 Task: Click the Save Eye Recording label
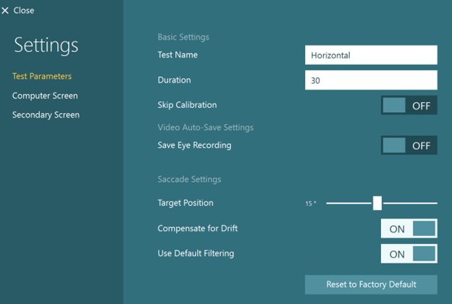click(x=194, y=145)
